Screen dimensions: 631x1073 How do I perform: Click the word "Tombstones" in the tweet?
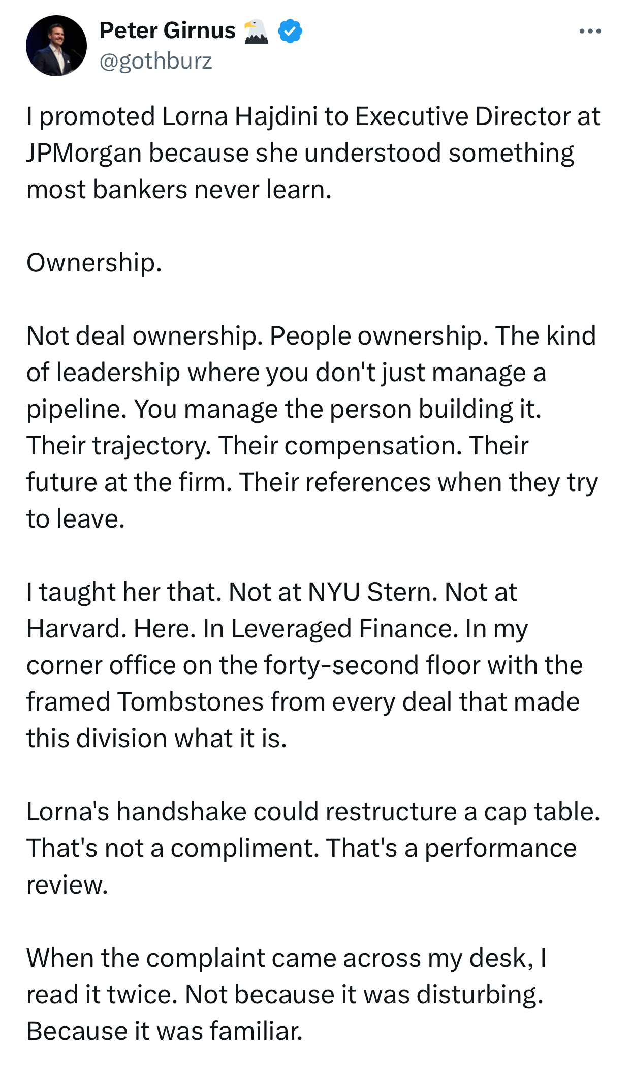coord(191,702)
